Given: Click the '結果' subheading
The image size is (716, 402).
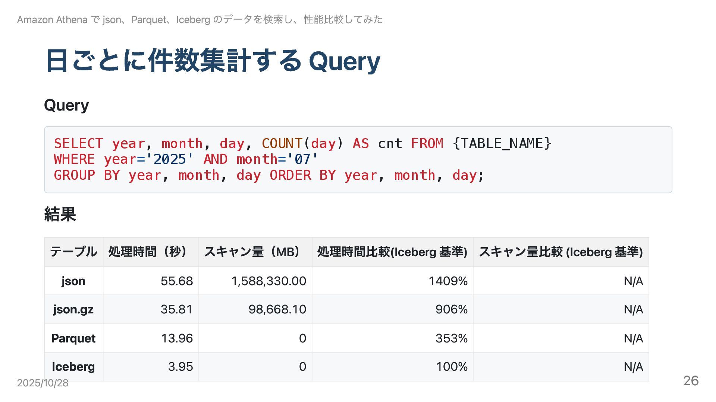Looking at the screenshot, I should tap(60, 214).
